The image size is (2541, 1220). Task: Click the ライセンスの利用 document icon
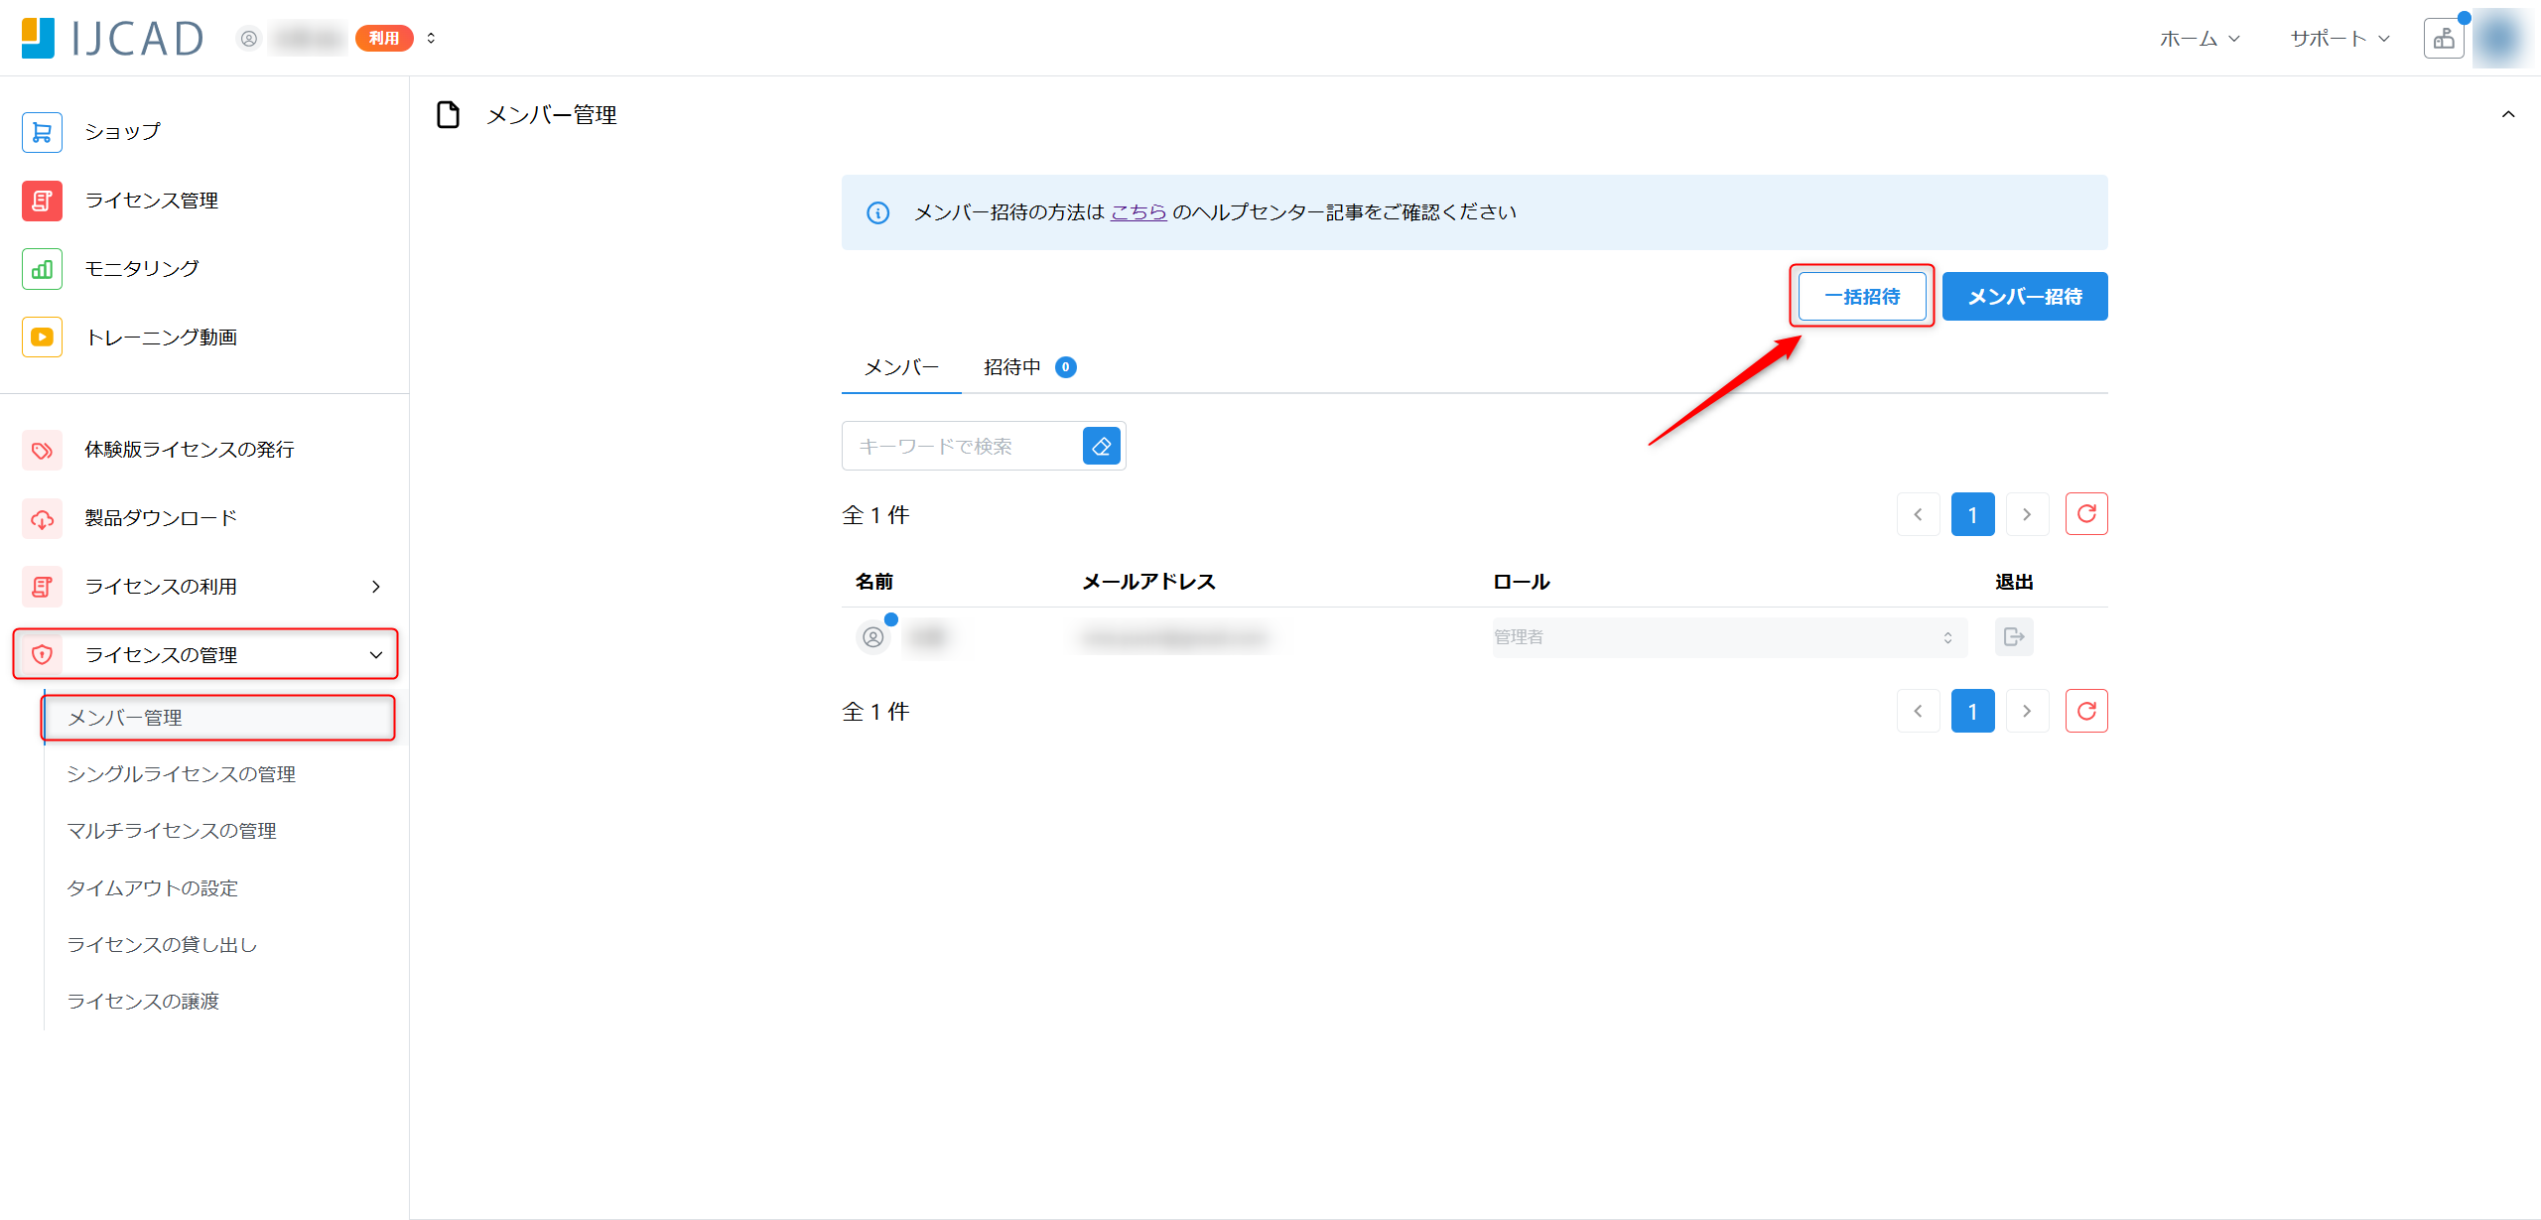[42, 587]
